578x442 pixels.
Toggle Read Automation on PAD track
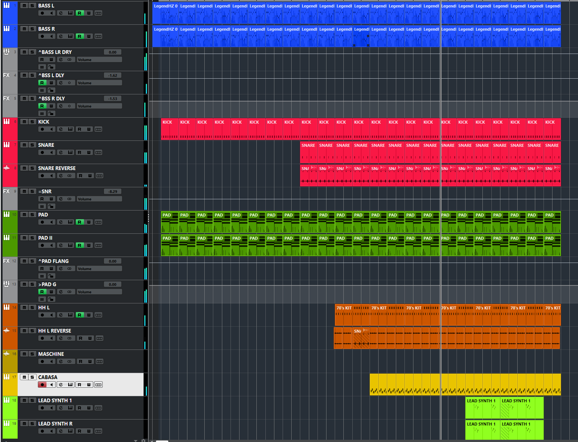[79, 222]
